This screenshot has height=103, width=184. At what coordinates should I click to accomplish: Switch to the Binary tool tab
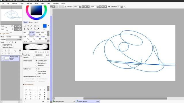(31, 22)
